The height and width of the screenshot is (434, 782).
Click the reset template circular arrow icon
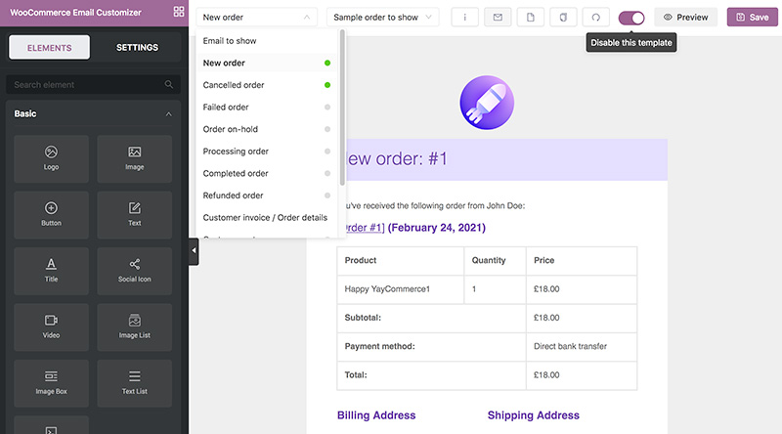596,17
